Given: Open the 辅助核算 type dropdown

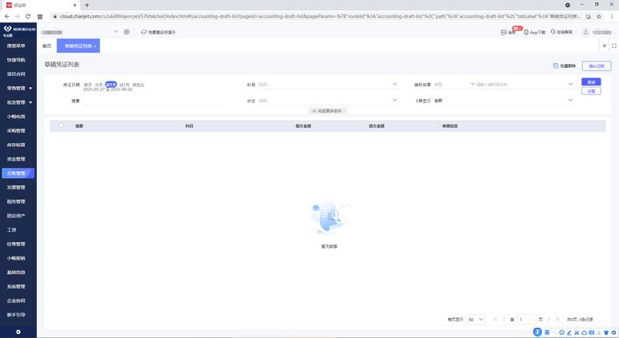Looking at the screenshot, I should (454, 85).
